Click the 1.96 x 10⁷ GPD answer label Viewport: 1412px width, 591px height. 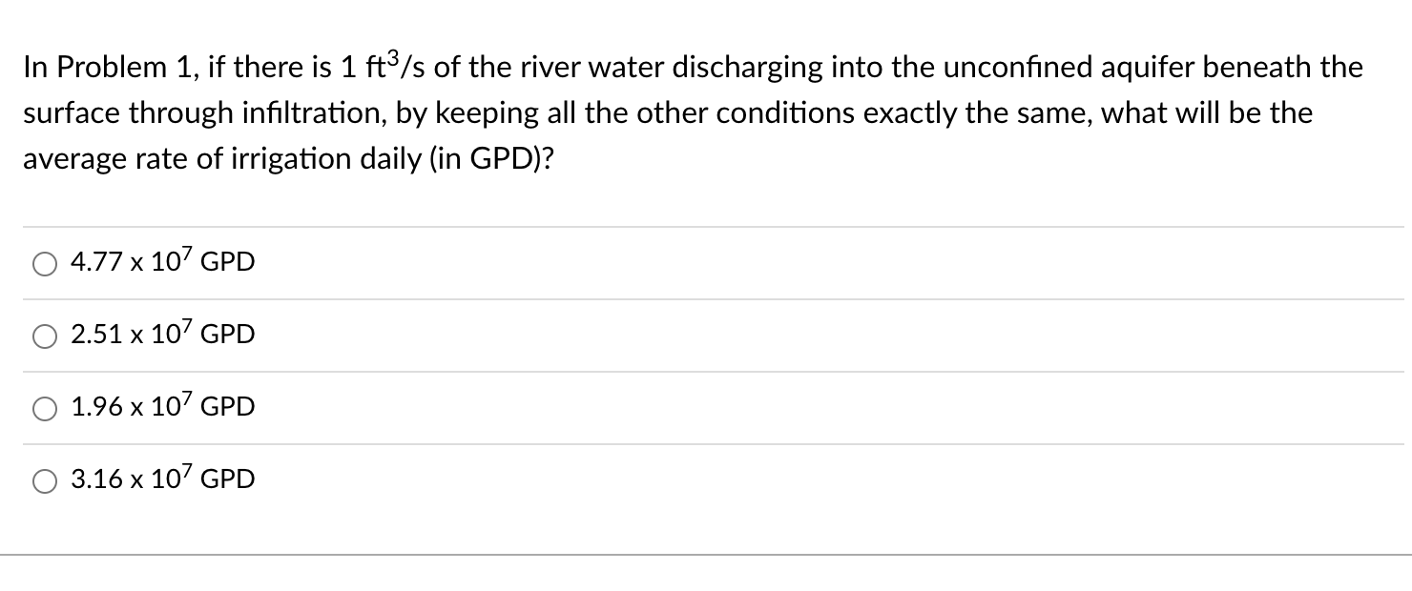(161, 407)
